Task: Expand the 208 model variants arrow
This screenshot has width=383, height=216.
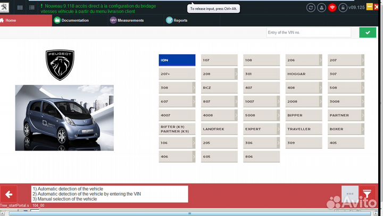Action: coord(236,74)
